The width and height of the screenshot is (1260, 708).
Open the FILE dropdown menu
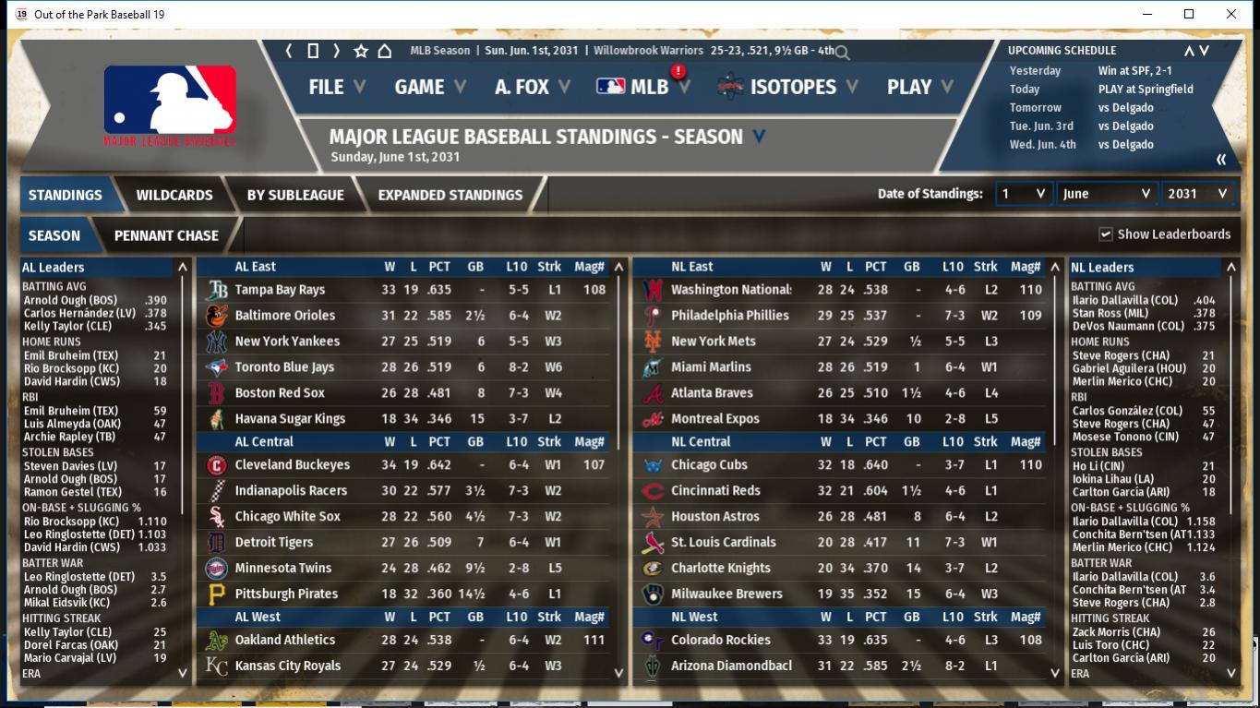point(337,87)
